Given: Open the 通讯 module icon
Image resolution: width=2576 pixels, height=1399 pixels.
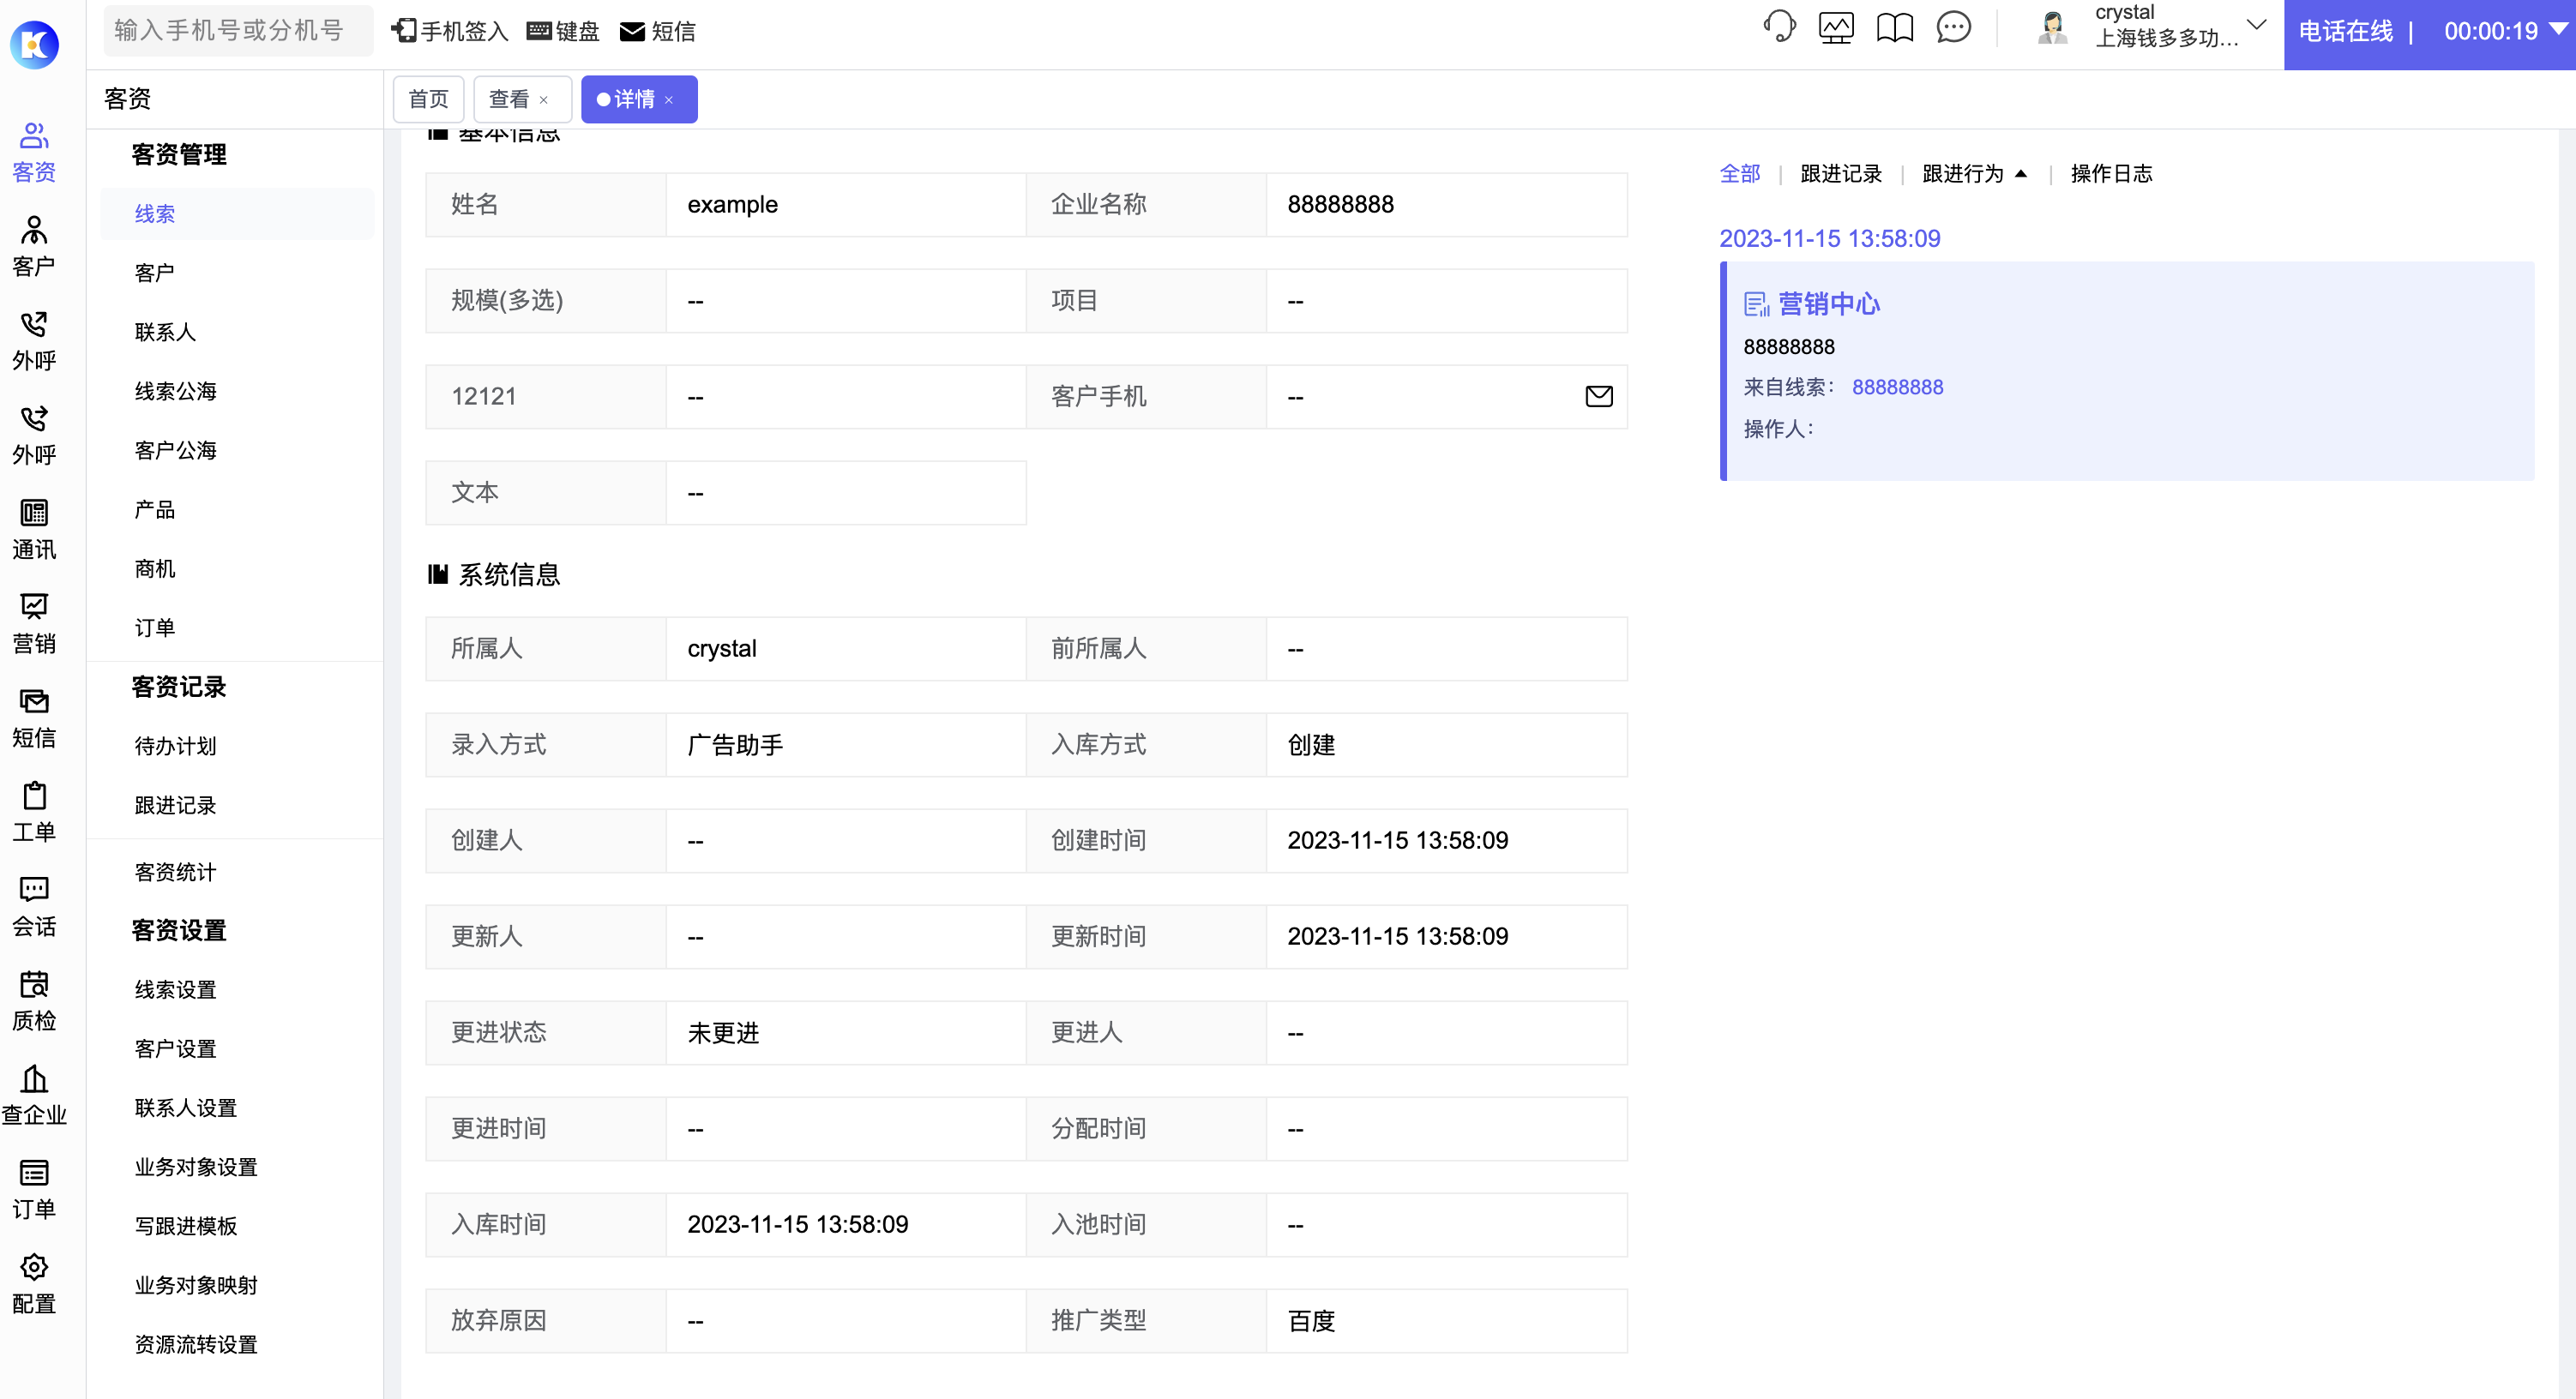Looking at the screenshot, I should click(x=34, y=529).
